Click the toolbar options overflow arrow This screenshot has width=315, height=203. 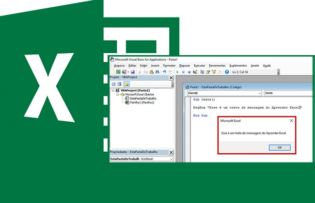279,72
